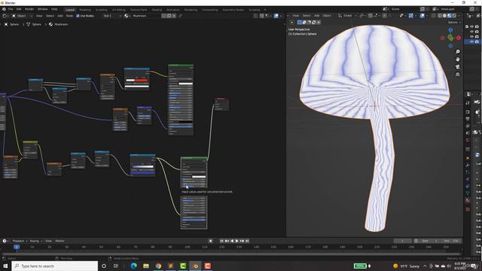
Task: Open the File menu
Action: [11, 9]
